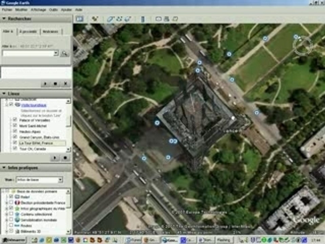The image size is (325, 244).
Task: Disable the Relief layer checkbox
Action: (x=11, y=197)
